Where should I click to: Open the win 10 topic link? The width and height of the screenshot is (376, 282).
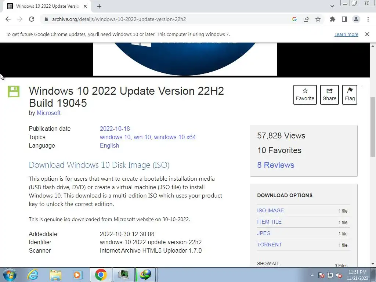pos(142,137)
